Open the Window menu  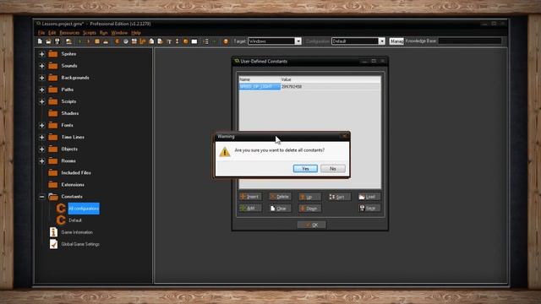[119, 33]
